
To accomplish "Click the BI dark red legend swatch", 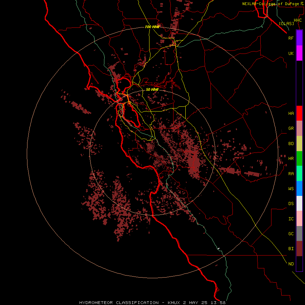I will 299,249.
